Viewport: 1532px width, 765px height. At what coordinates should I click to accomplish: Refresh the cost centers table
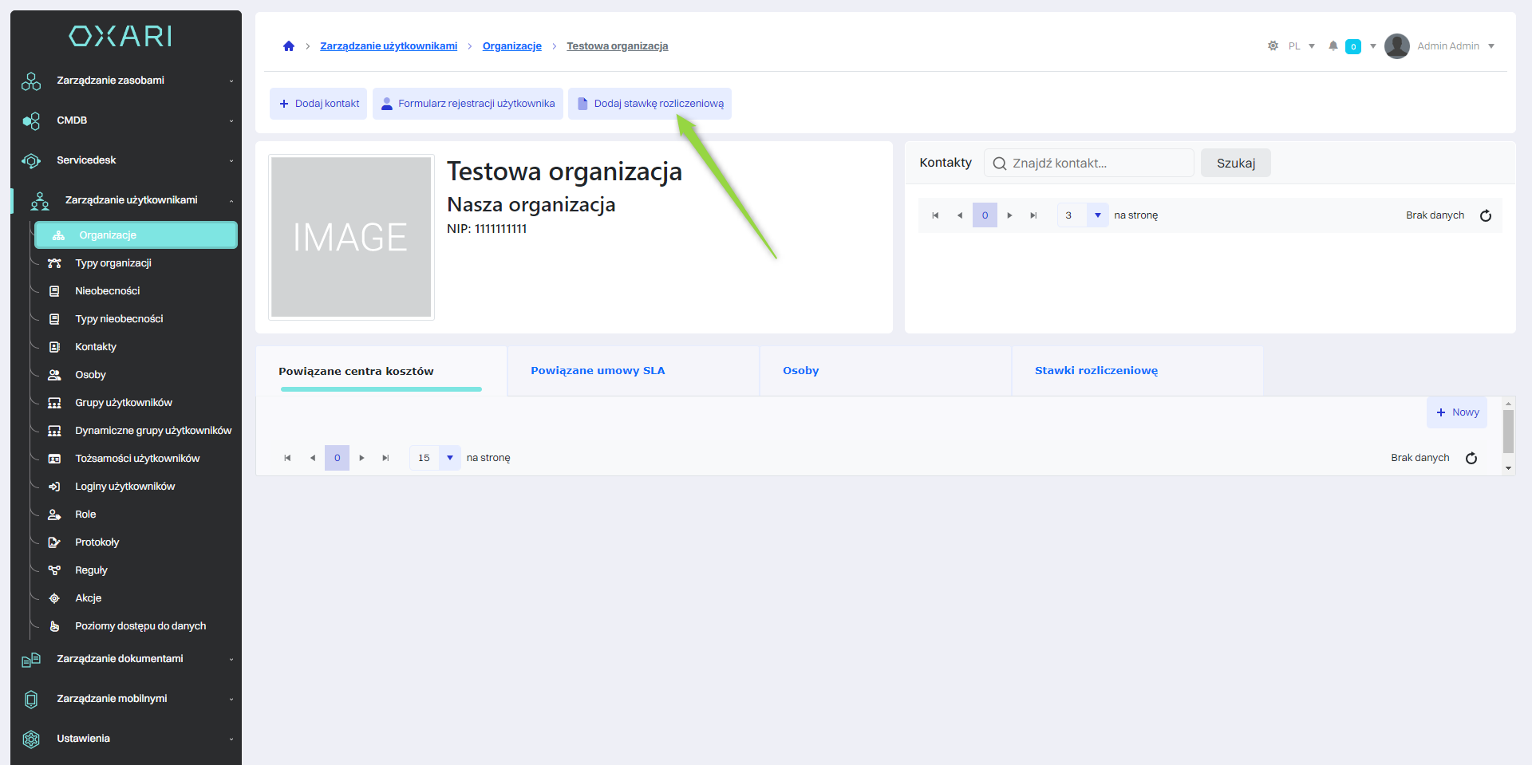(1471, 458)
